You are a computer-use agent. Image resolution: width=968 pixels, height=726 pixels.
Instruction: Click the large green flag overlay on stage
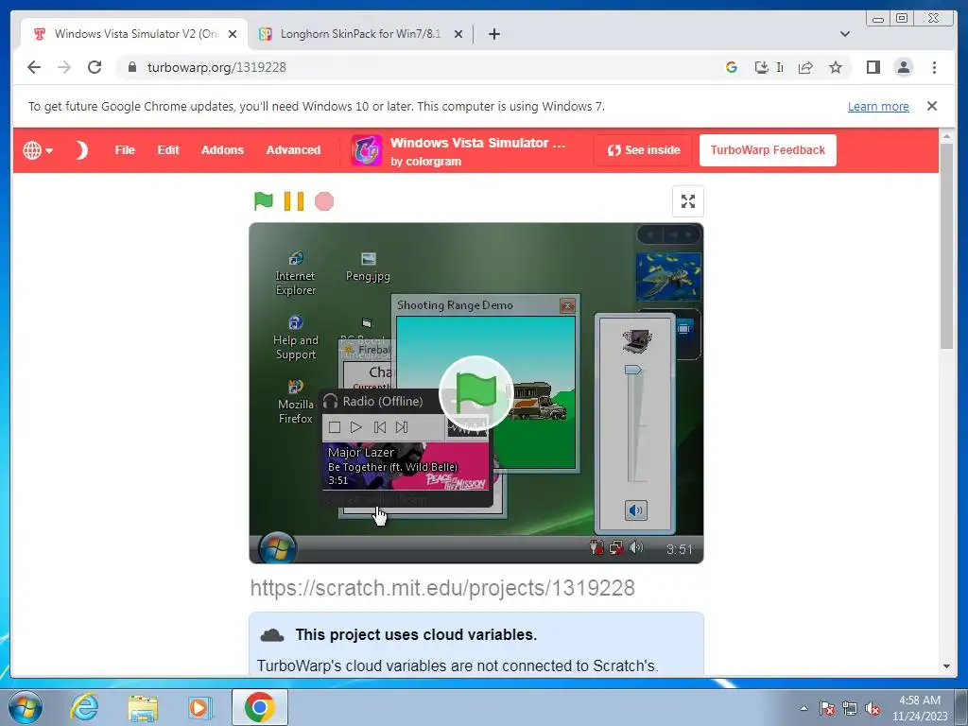point(476,392)
